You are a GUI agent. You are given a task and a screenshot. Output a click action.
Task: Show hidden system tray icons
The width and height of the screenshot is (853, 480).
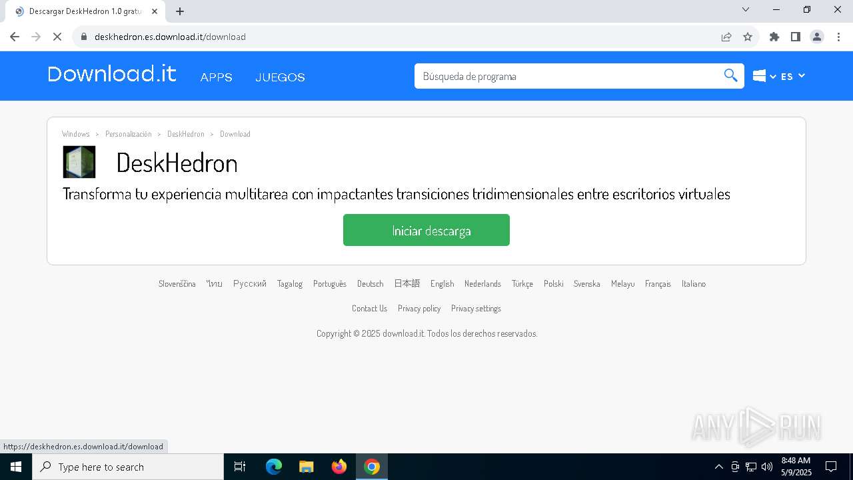point(718,467)
